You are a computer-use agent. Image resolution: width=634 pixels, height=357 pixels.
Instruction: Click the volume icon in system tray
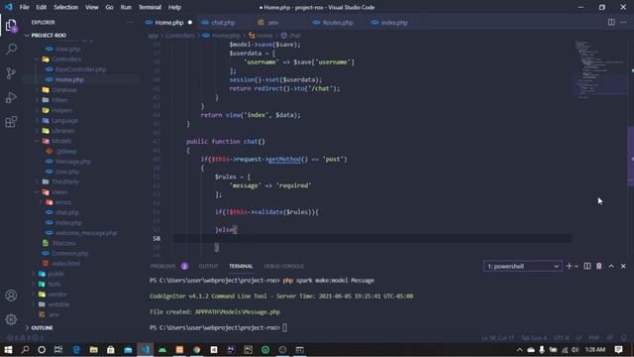pos(575,350)
